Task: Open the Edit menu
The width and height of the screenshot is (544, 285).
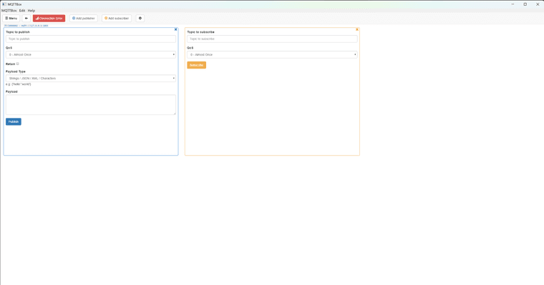Action: (22, 11)
